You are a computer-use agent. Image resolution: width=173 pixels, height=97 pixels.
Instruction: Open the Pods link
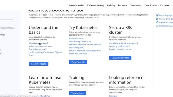[x=31, y=55]
